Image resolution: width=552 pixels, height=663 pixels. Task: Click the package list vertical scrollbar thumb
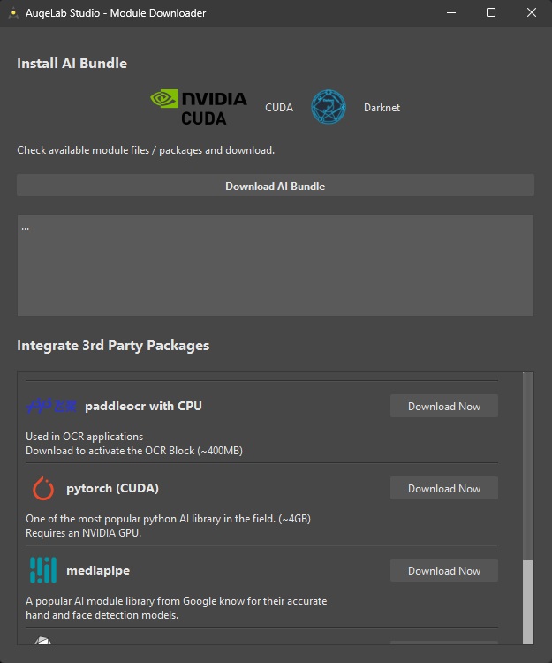[528, 601]
